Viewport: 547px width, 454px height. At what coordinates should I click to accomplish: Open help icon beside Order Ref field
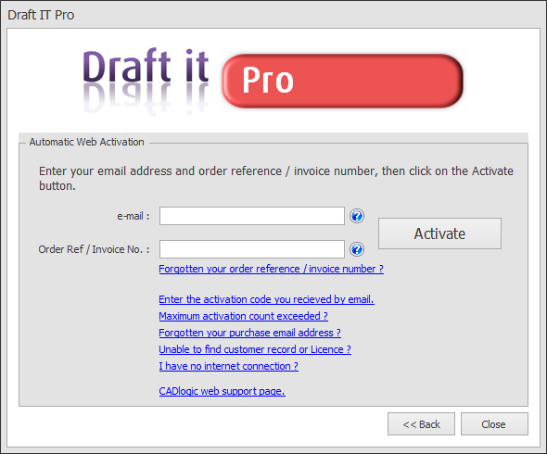click(x=357, y=249)
